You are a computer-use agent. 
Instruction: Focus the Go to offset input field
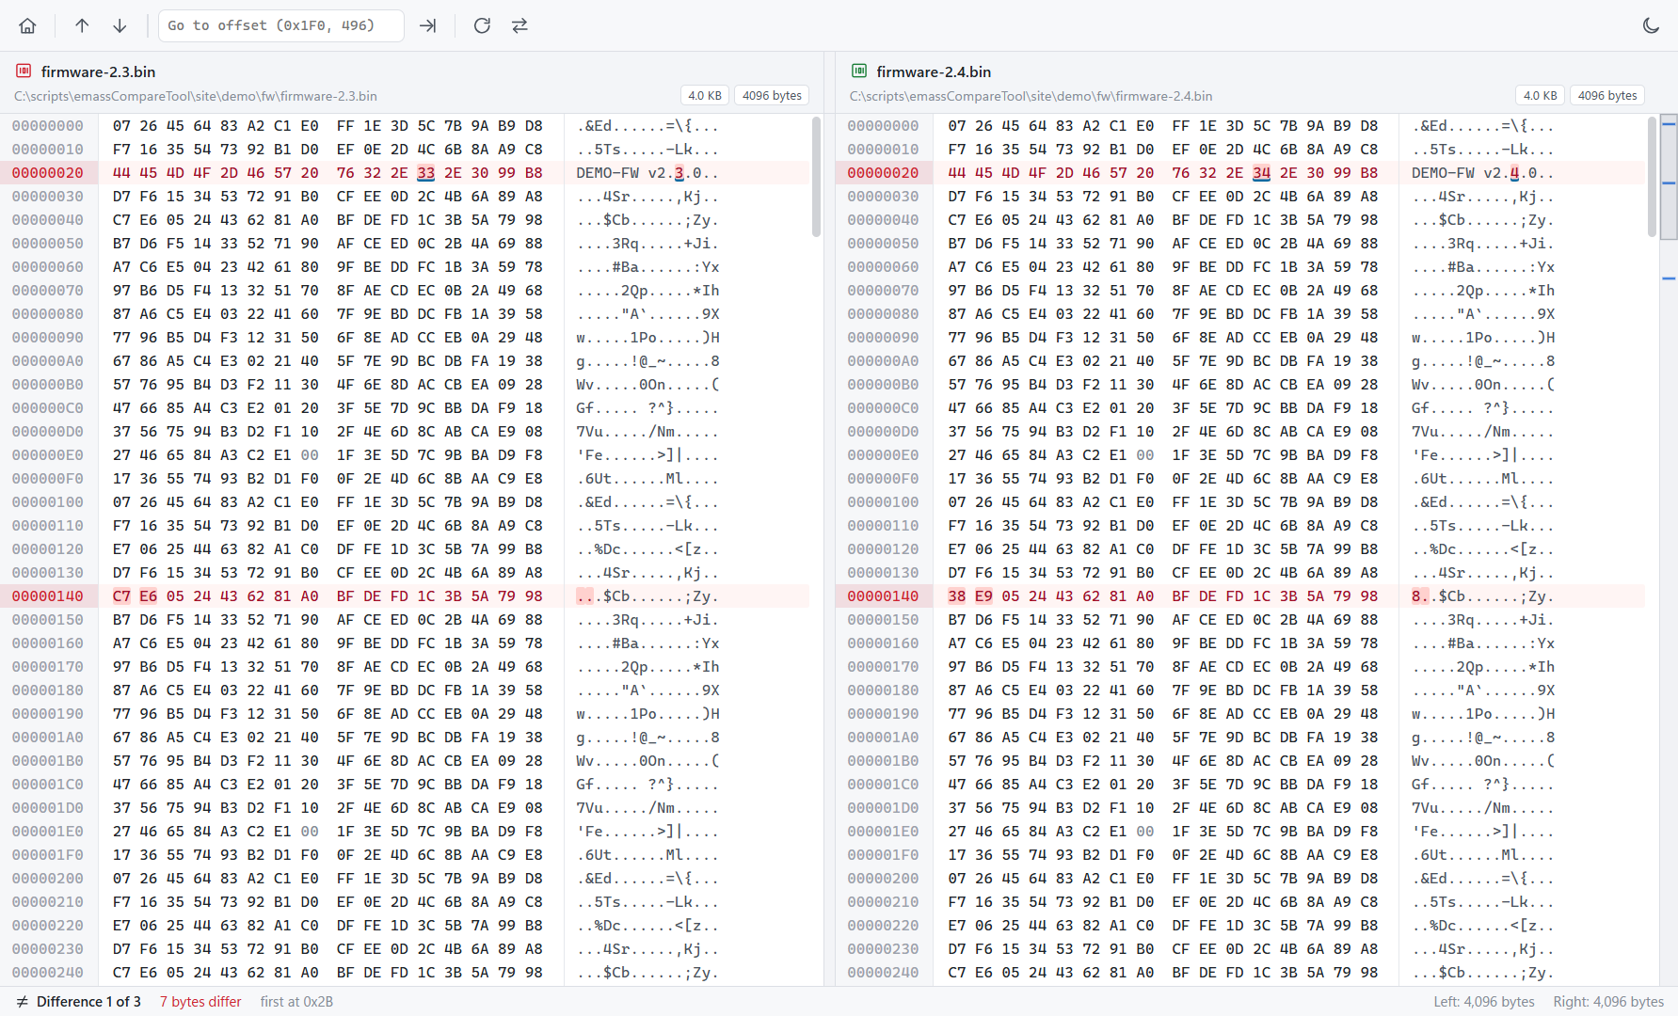click(x=281, y=25)
